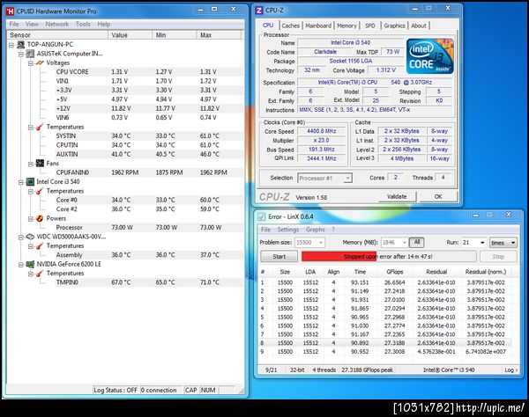Collapse the NVIDIA GeForce 6200 LE node

(x=21, y=265)
